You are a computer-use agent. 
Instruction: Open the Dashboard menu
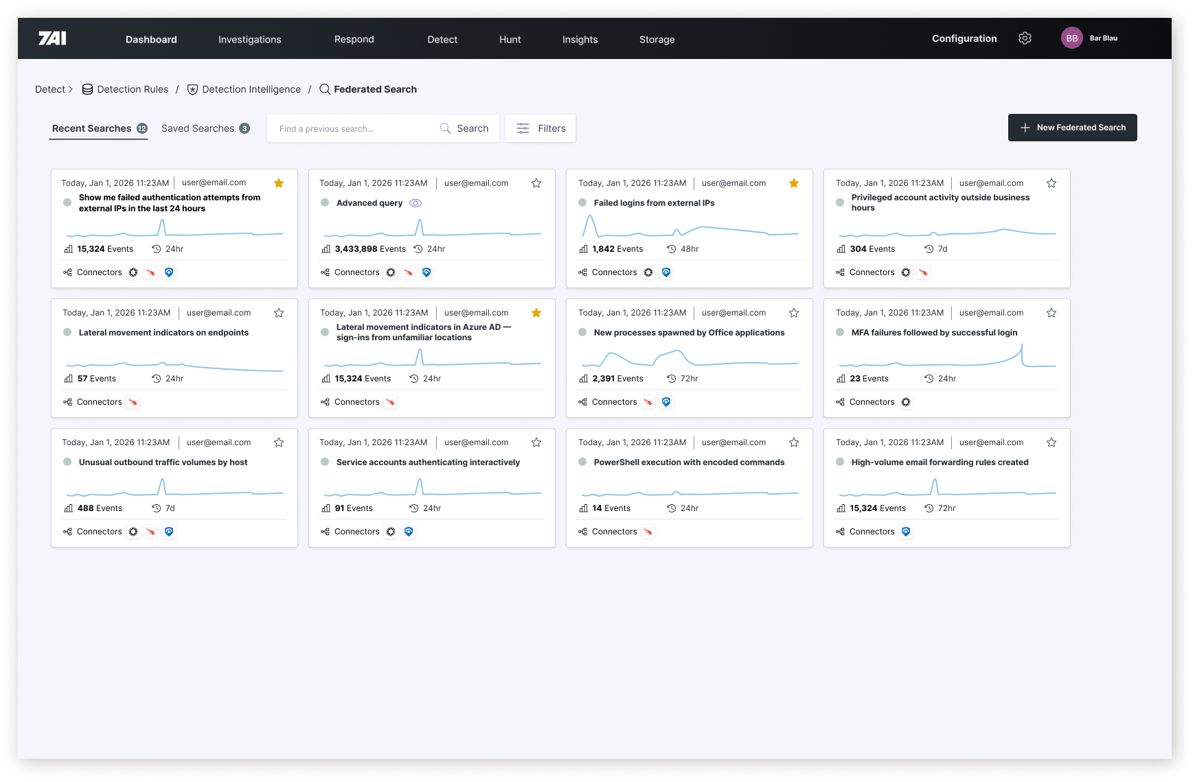click(x=151, y=39)
